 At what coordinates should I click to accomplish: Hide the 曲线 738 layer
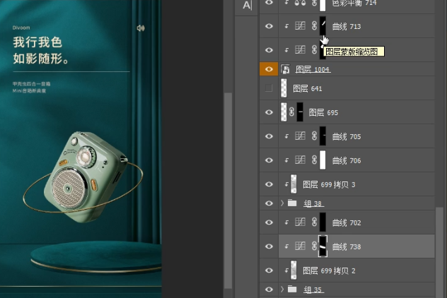269,246
